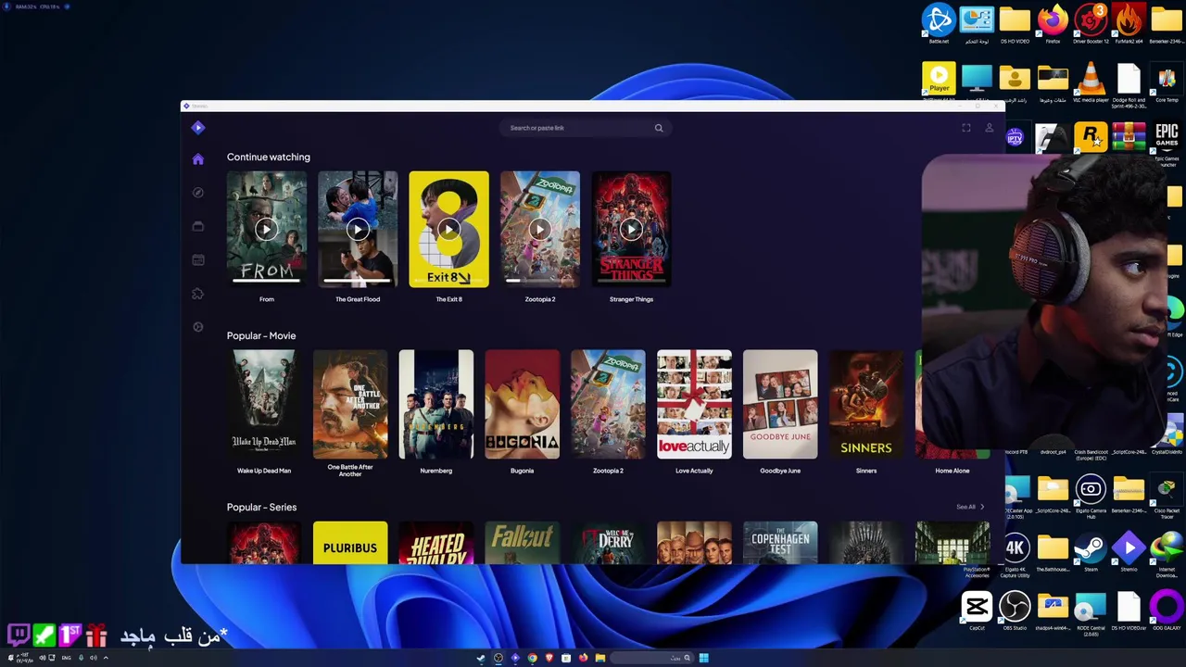Screen dimensions: 1186x667
Task: Click the Zootopia 2 watch progress bar
Action: click(540, 279)
